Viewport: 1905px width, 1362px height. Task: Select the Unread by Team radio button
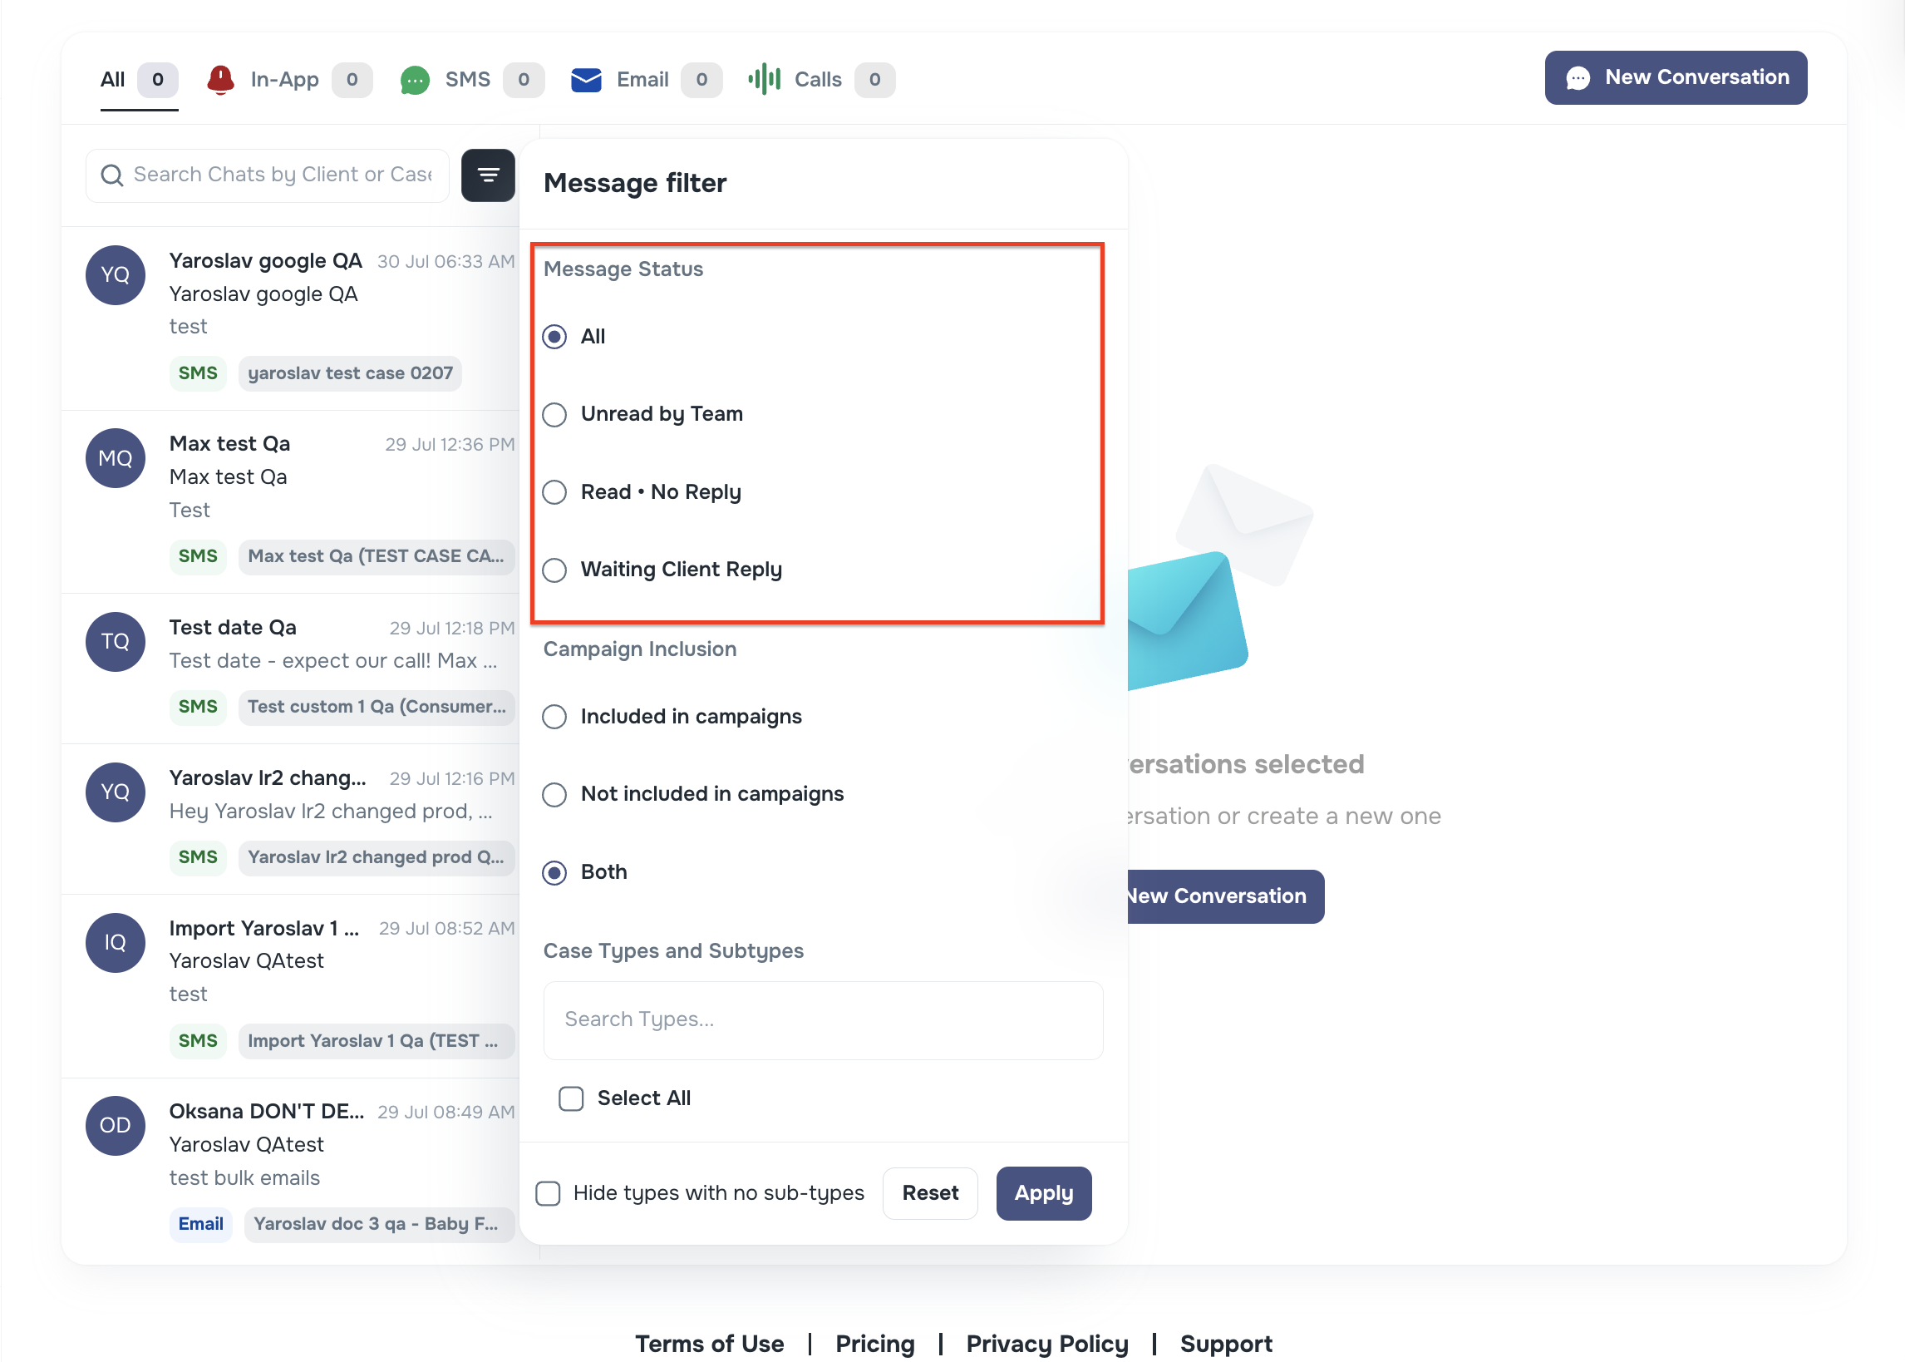[554, 414]
